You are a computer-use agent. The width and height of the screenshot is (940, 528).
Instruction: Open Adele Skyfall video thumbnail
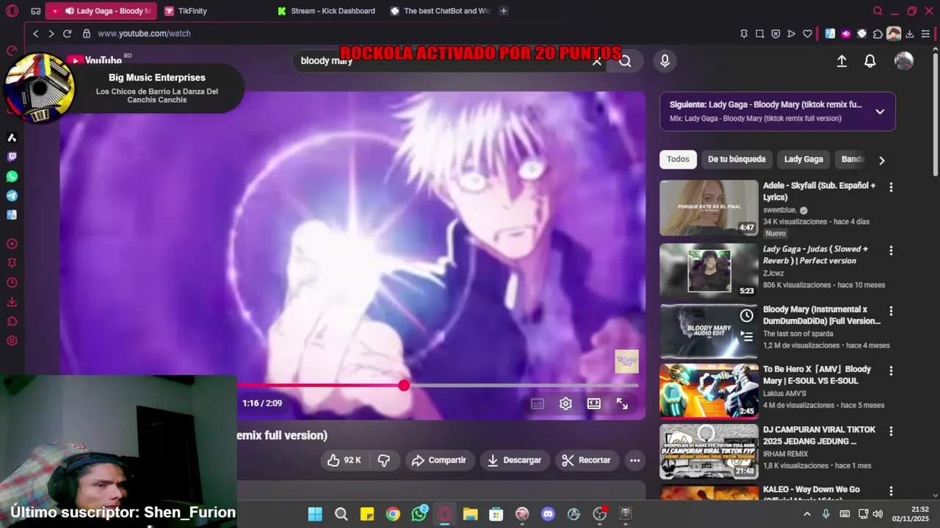pyautogui.click(x=709, y=208)
